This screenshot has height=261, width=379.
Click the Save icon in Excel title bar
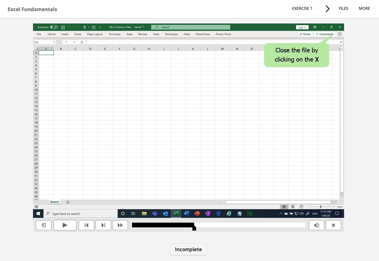(x=63, y=27)
